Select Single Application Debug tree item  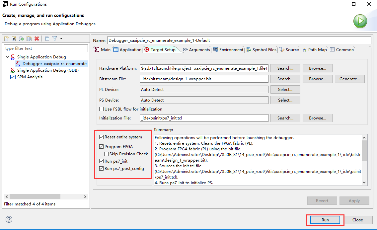41,57
